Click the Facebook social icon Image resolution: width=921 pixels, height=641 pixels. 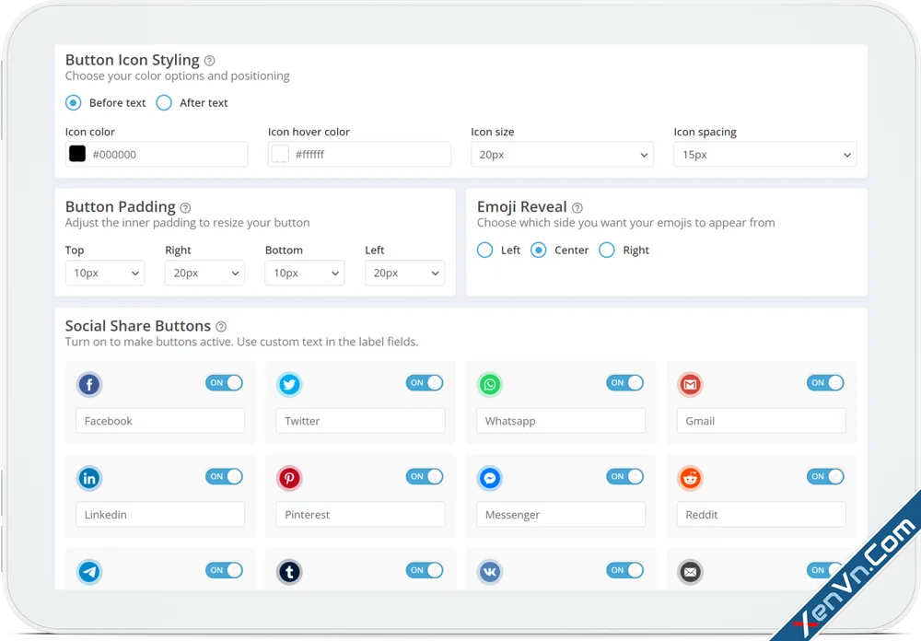pyautogui.click(x=89, y=385)
